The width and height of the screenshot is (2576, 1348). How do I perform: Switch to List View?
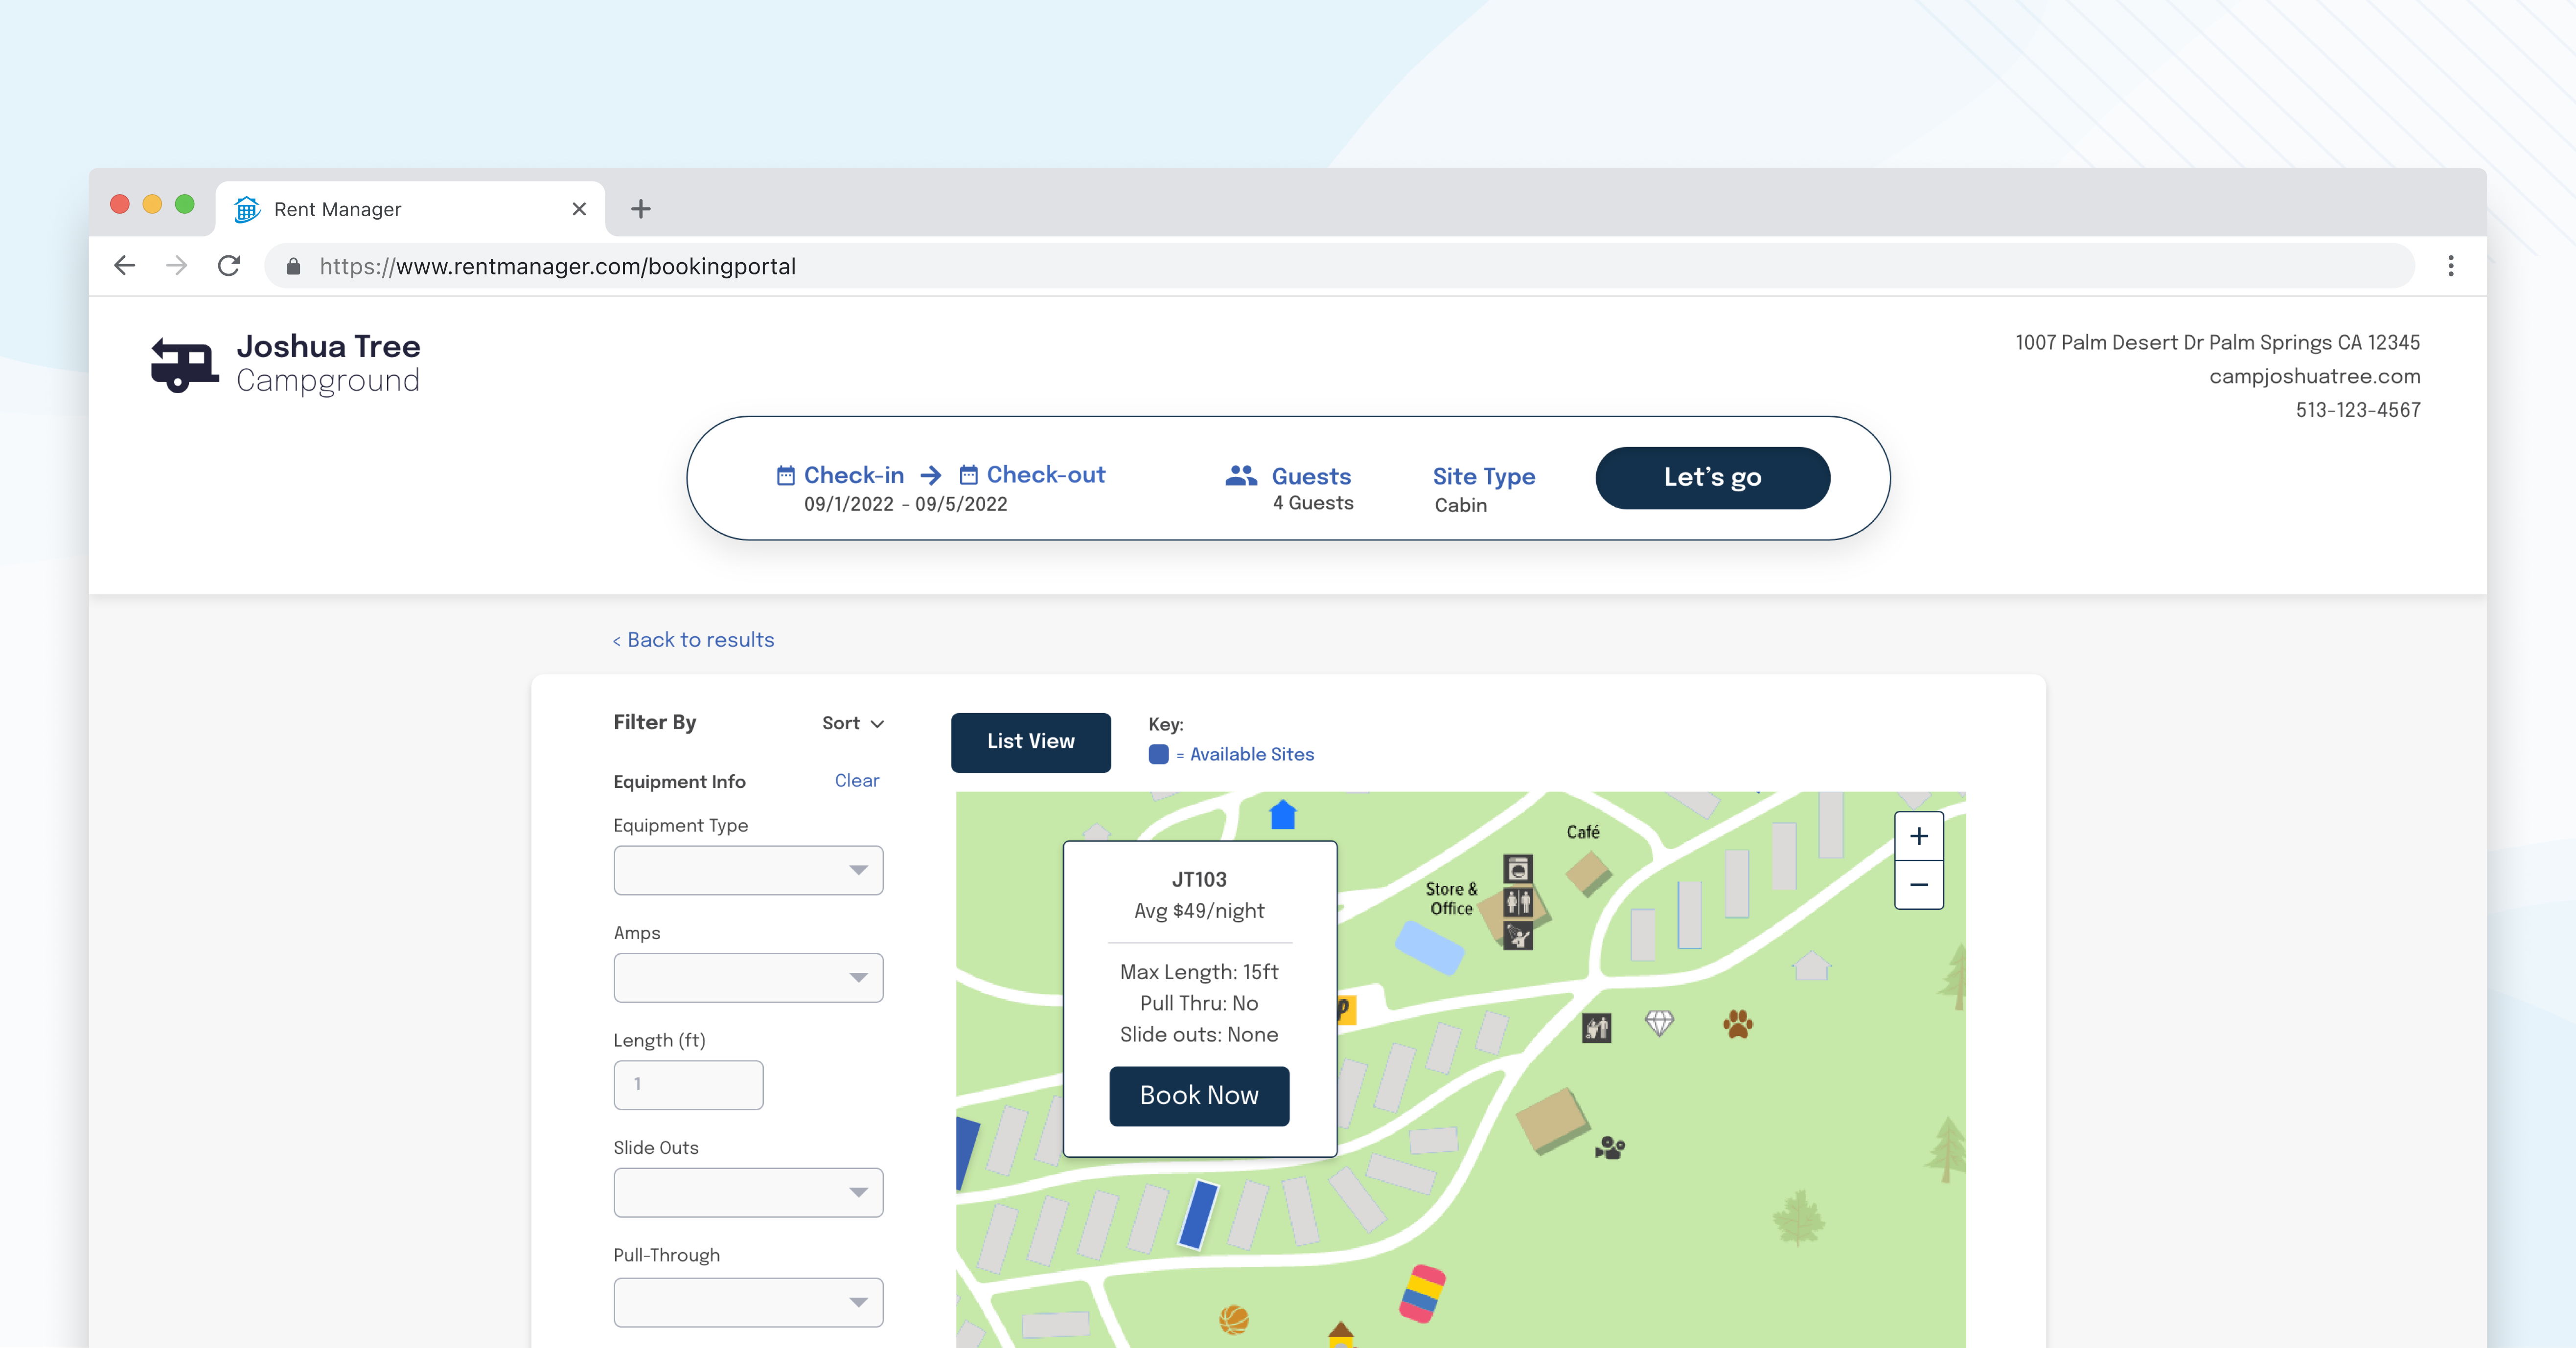tap(1030, 741)
